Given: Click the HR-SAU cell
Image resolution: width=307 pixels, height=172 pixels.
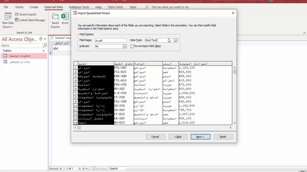Looking at the screenshot, I should [x=124, y=89].
